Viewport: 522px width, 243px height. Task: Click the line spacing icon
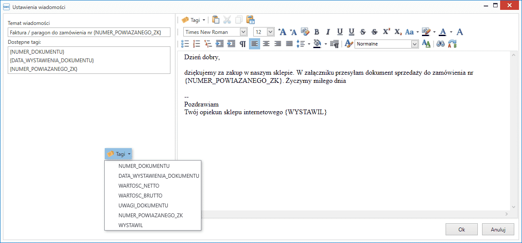(301, 44)
